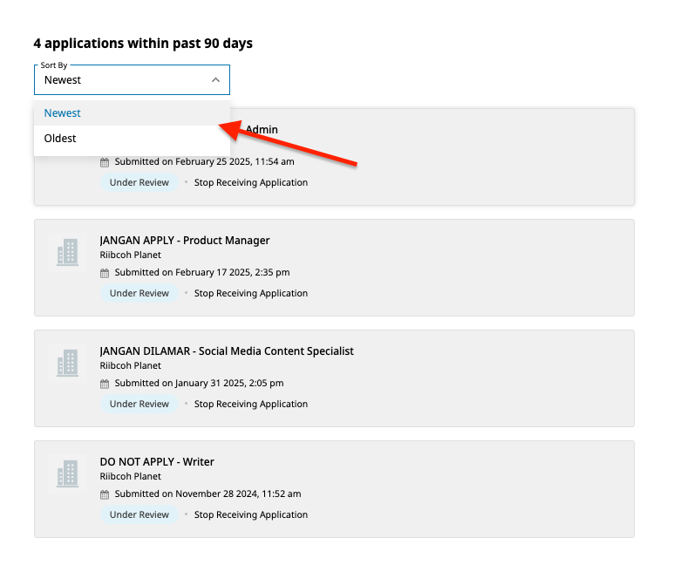
Task: Click Under Review badge on Writer application
Action: (139, 514)
